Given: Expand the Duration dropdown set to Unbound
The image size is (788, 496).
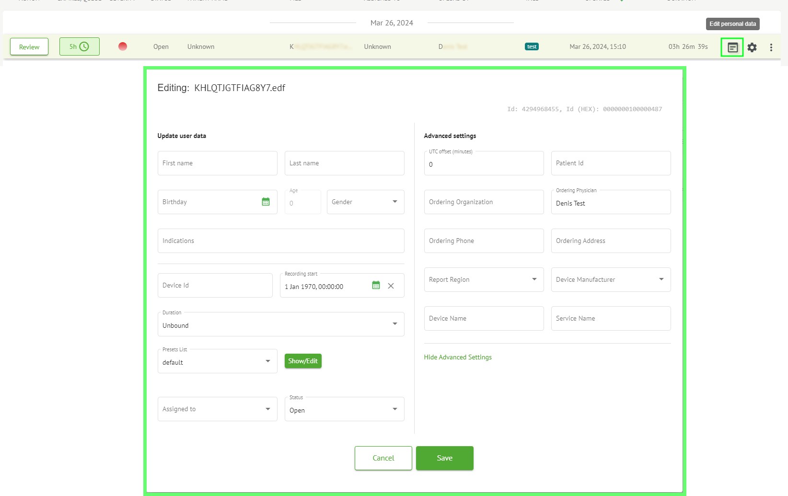Looking at the screenshot, I should click(280, 324).
